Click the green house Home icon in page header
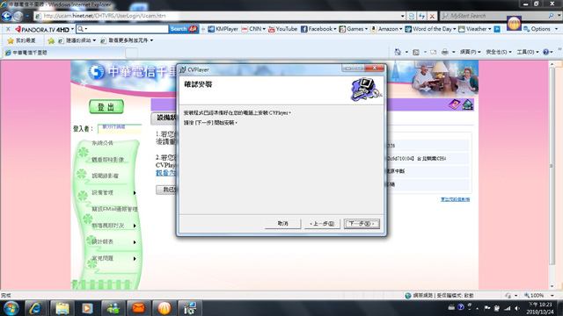This screenshot has height=316, width=563. 467,104
